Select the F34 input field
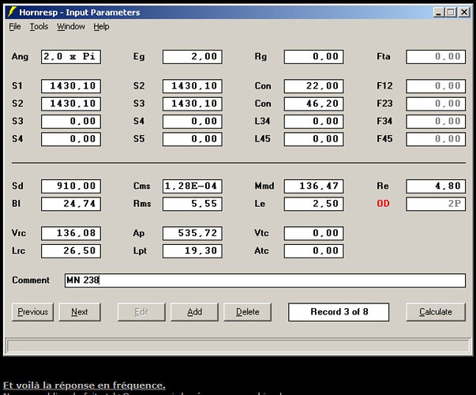The width and height of the screenshot is (476, 395). pyautogui.click(x=436, y=122)
